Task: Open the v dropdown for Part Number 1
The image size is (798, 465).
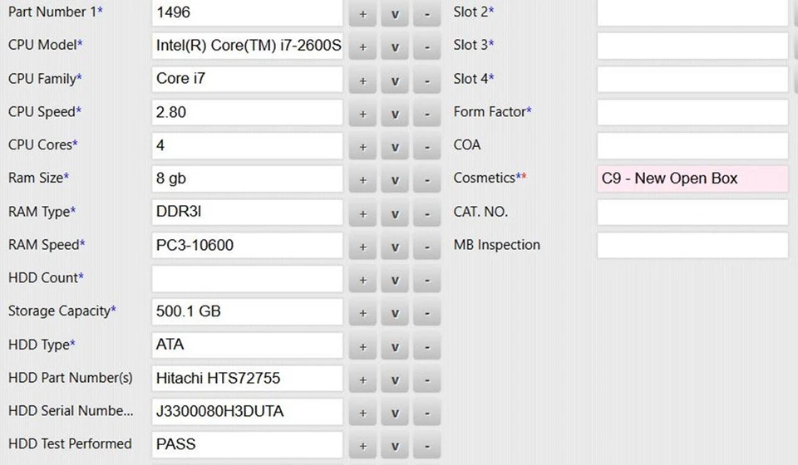Action: 395,13
